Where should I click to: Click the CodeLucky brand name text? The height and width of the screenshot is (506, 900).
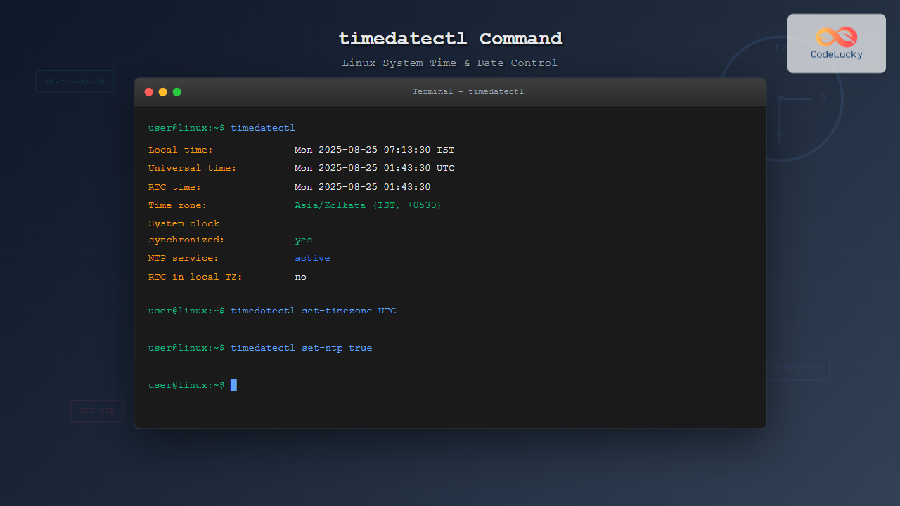tap(836, 53)
